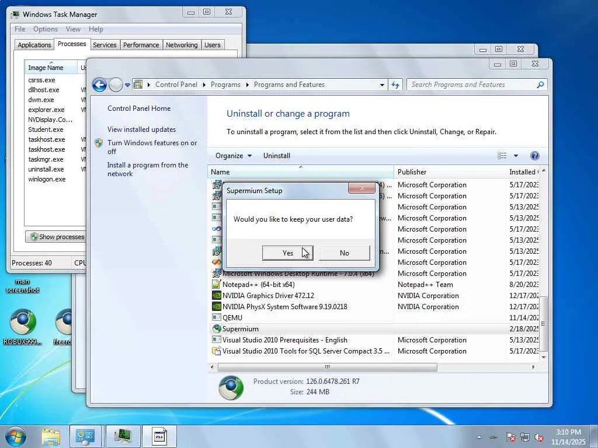Screen dimensions: 598x448
Task: Click the search magnifier icon
Action: point(540,85)
